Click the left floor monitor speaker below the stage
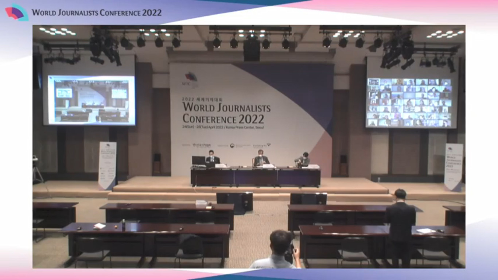The height and width of the screenshot is (280, 498). [235, 201]
